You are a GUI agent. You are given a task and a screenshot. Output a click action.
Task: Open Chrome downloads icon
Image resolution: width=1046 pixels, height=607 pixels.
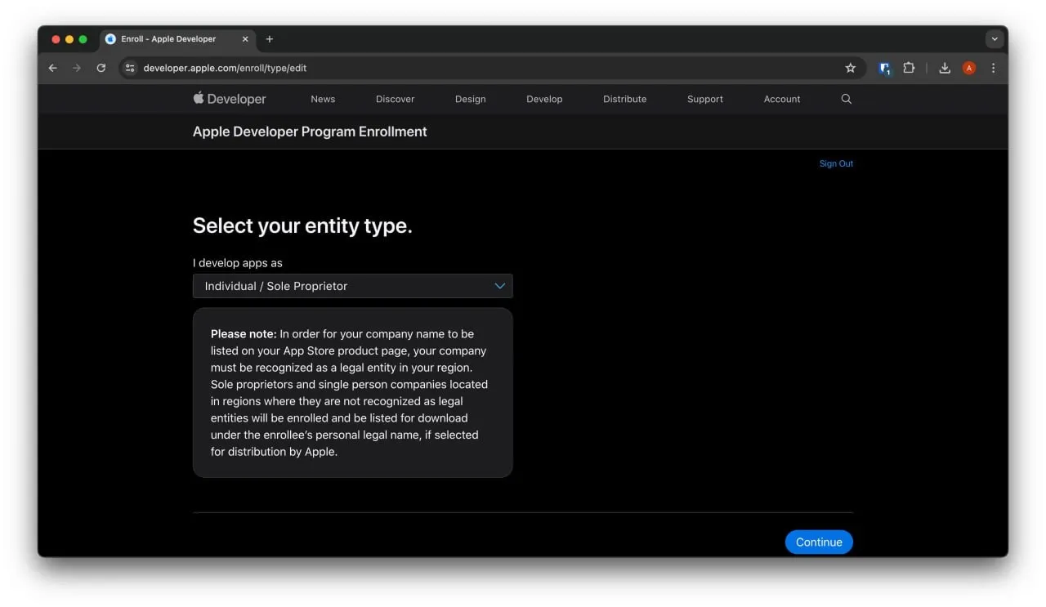pos(945,68)
